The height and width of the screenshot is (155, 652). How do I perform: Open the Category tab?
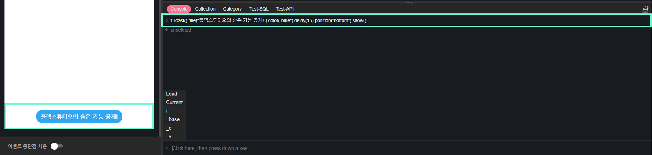click(x=232, y=9)
